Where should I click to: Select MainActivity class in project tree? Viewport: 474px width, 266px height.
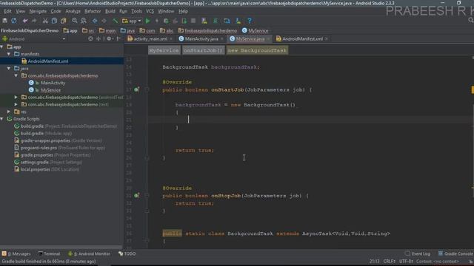(x=53, y=83)
